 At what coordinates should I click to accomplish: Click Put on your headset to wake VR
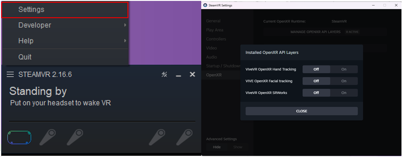[x=61, y=103]
